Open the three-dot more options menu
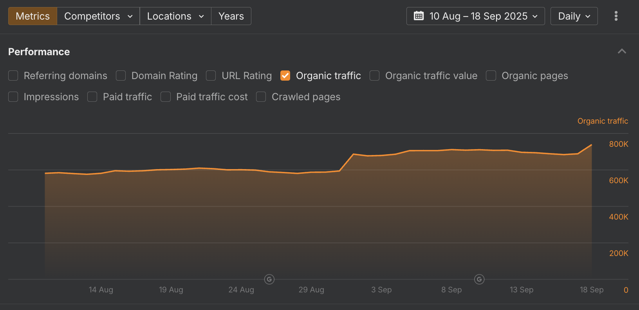This screenshot has height=310, width=639. point(616,16)
